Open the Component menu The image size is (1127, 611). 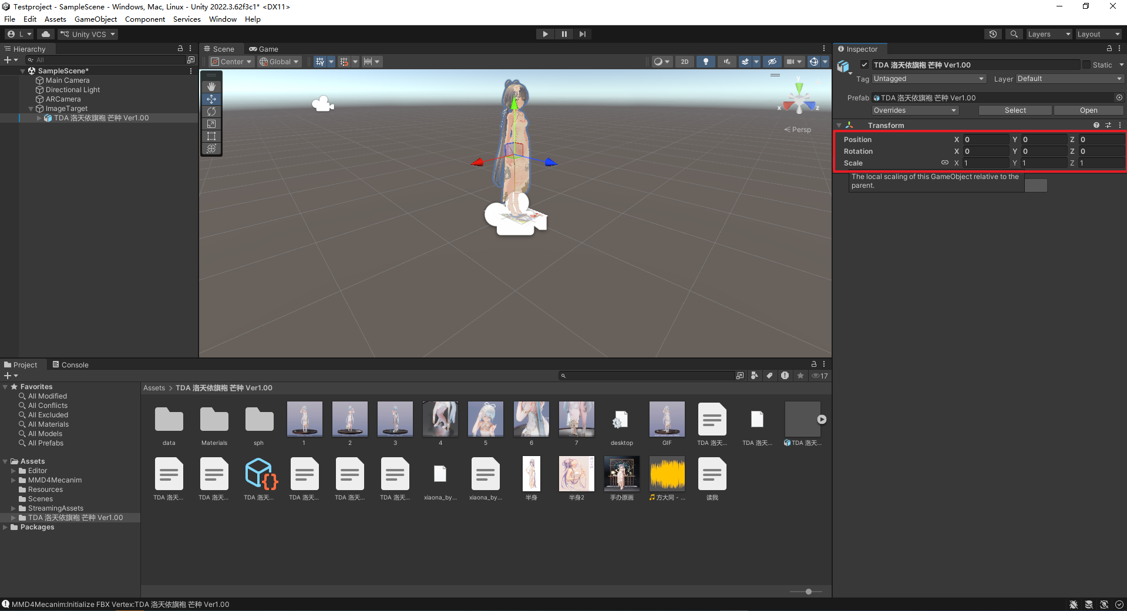[x=145, y=19]
